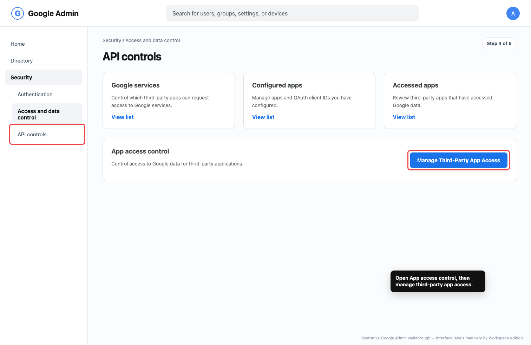Click the Google Admin G logo icon
531x345 pixels.
point(18,13)
